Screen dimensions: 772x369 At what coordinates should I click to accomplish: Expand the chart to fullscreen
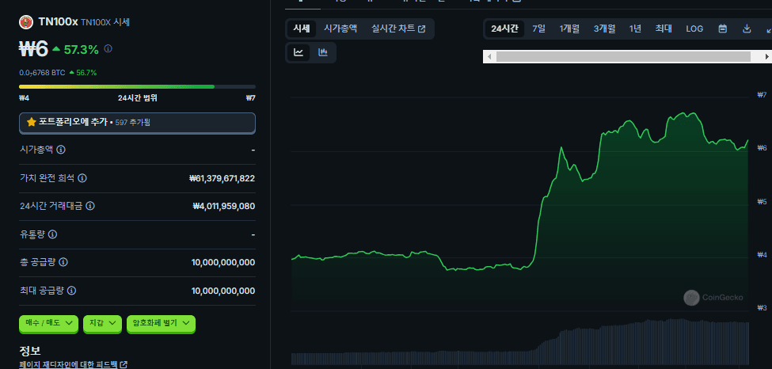pyautogui.click(x=767, y=29)
